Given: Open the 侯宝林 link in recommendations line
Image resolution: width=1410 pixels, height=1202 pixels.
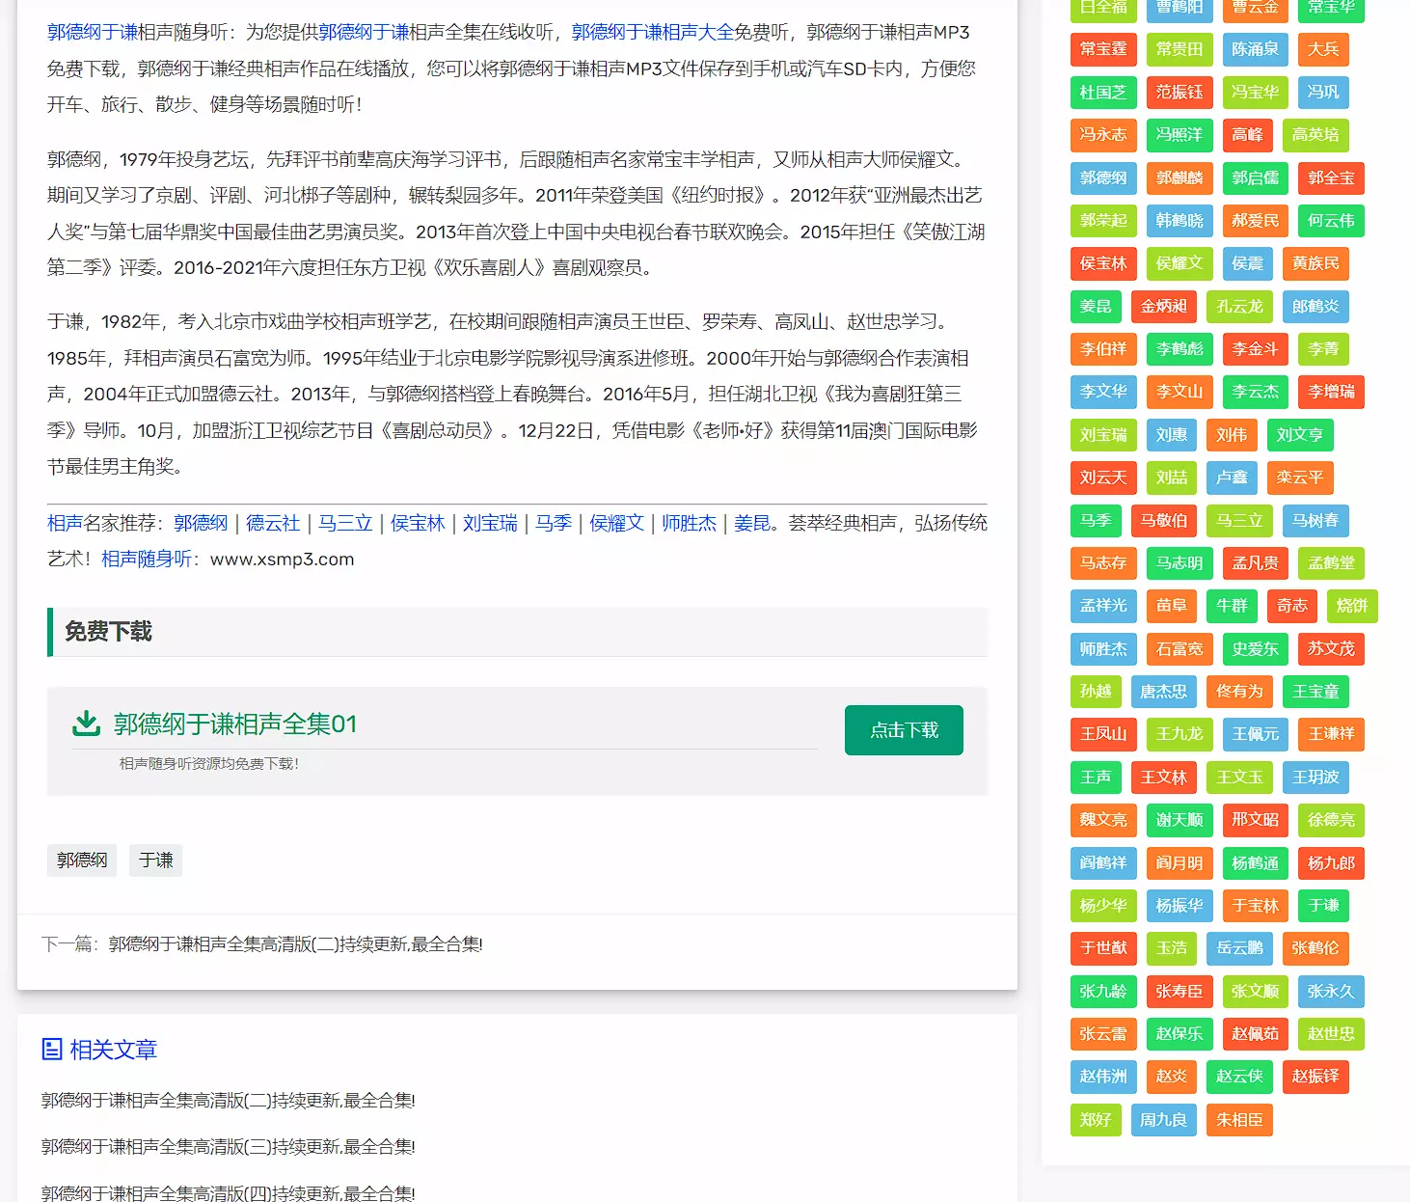Looking at the screenshot, I should (x=418, y=523).
